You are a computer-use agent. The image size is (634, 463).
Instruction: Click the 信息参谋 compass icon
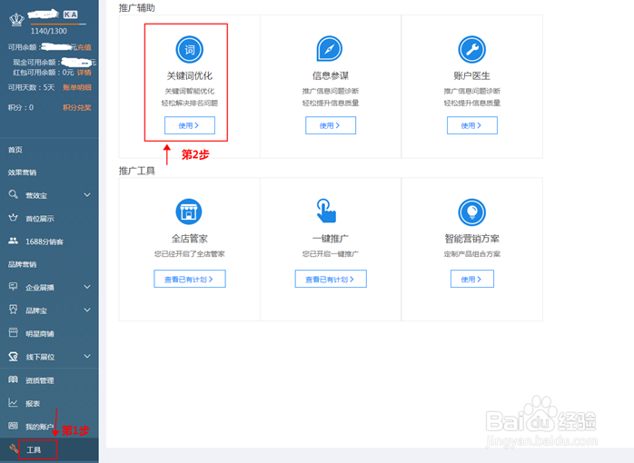point(330,49)
